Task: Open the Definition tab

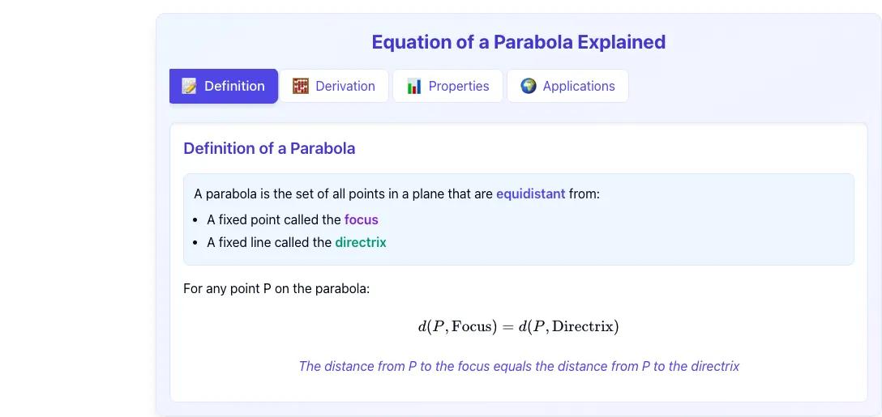Action: (224, 86)
